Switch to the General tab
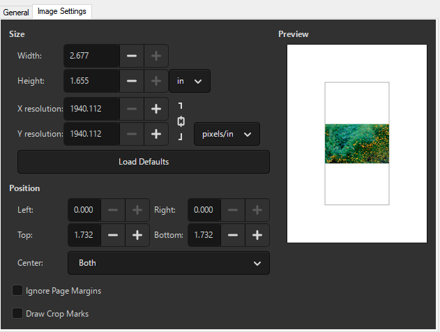Image resolution: width=440 pixels, height=332 pixels. click(x=16, y=12)
